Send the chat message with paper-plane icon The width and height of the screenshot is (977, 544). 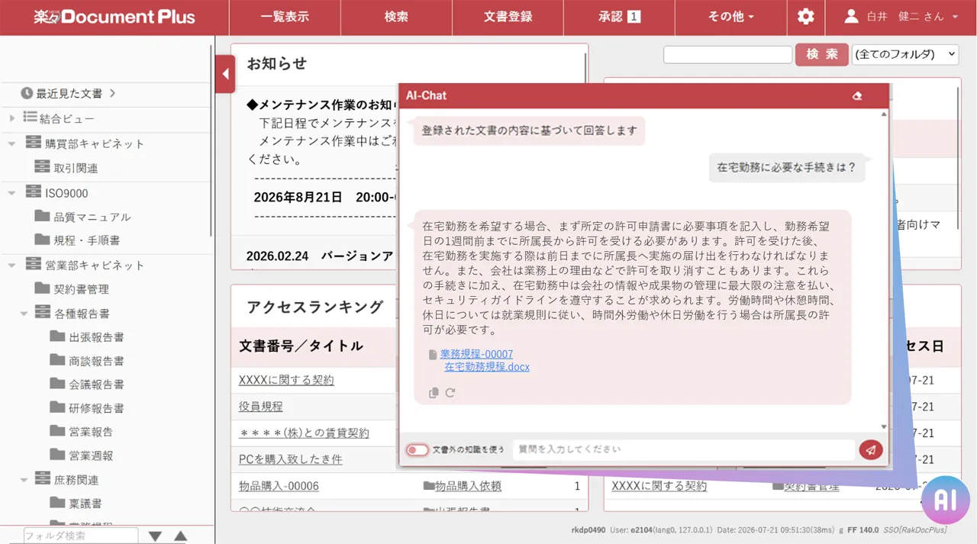tap(871, 450)
